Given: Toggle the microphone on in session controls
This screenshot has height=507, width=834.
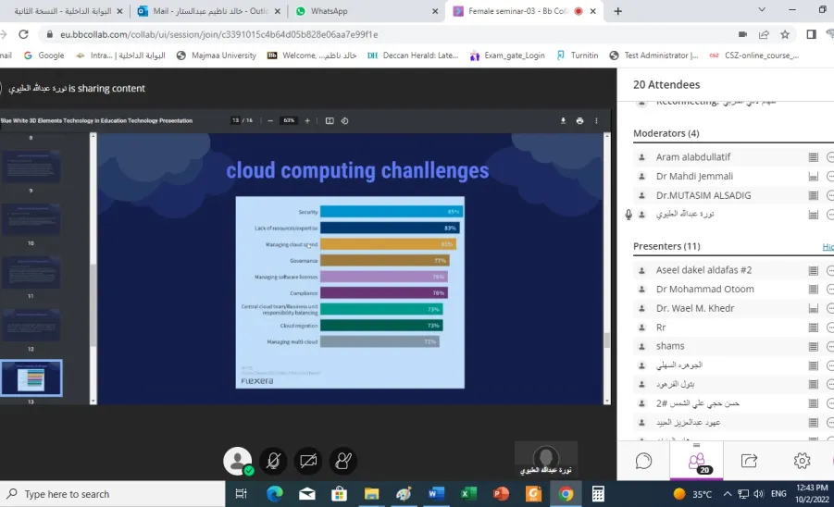Looking at the screenshot, I should tap(273, 461).
